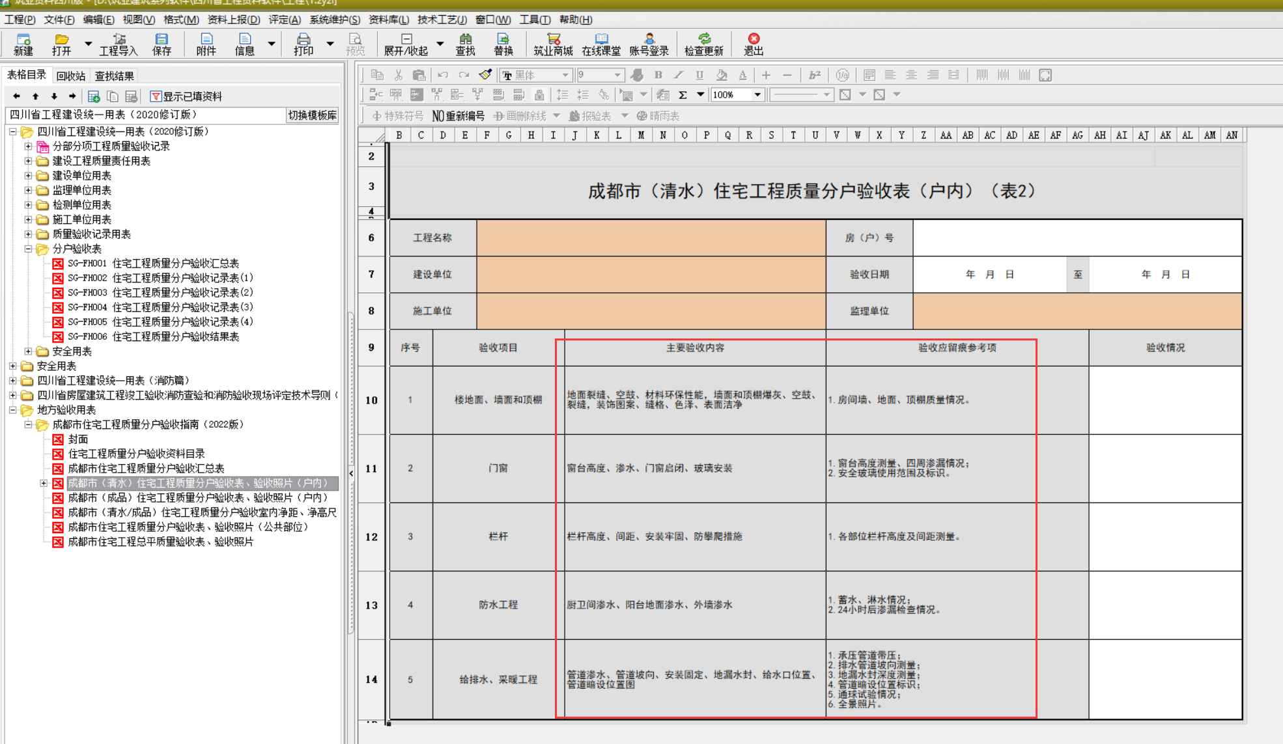Viewport: 1283px width, 744px height.
Task: Select SG-FH001 住宅工程质量分户验收汇总表
Action: (153, 264)
